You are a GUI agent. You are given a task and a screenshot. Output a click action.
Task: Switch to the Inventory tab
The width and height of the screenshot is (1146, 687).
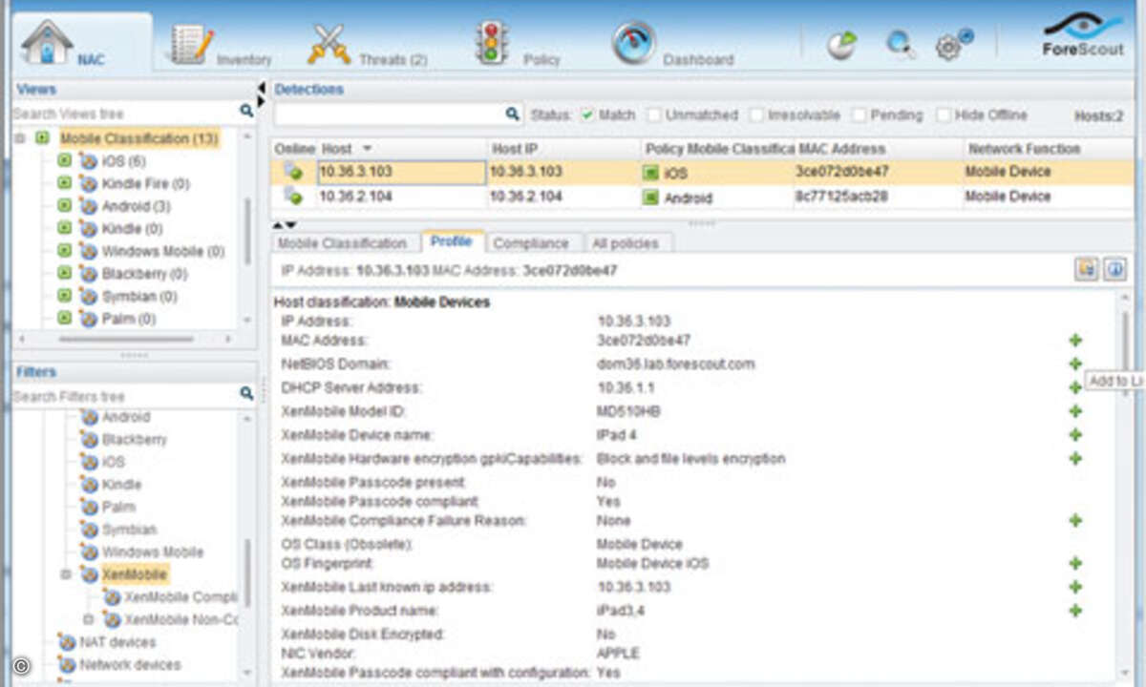coord(221,45)
